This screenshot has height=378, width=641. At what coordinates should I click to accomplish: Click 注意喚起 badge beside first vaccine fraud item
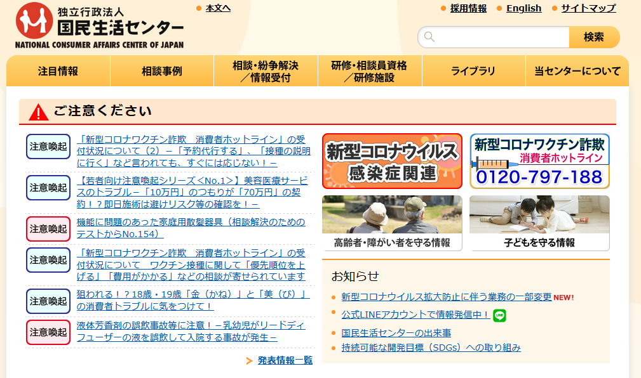(x=48, y=147)
